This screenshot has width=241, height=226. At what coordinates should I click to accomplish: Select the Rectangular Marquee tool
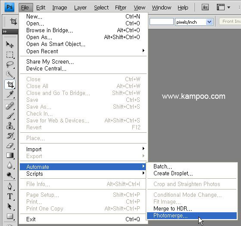click(x=10, y=55)
